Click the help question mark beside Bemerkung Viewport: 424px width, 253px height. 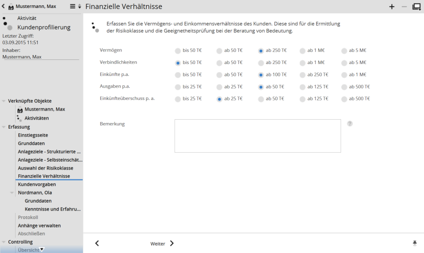[x=350, y=123]
